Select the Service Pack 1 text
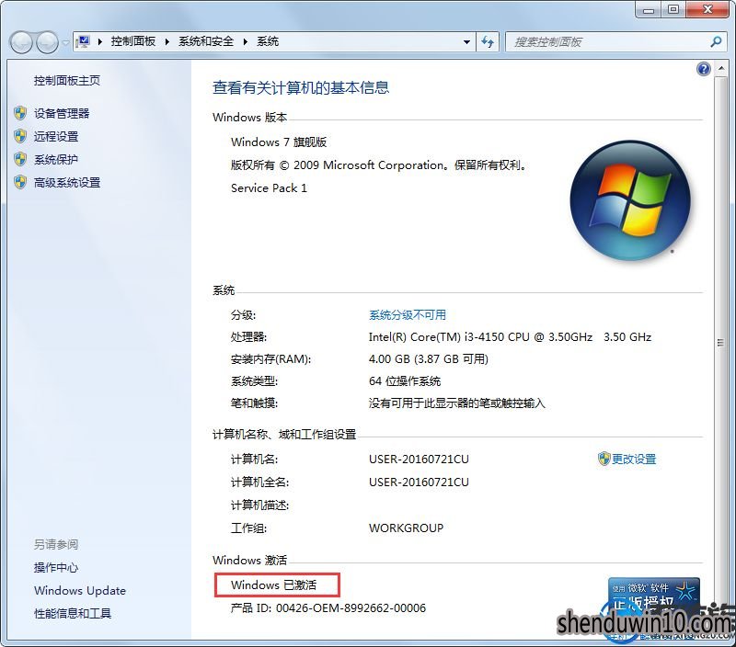Screen dimensions: 736x647 coord(269,188)
